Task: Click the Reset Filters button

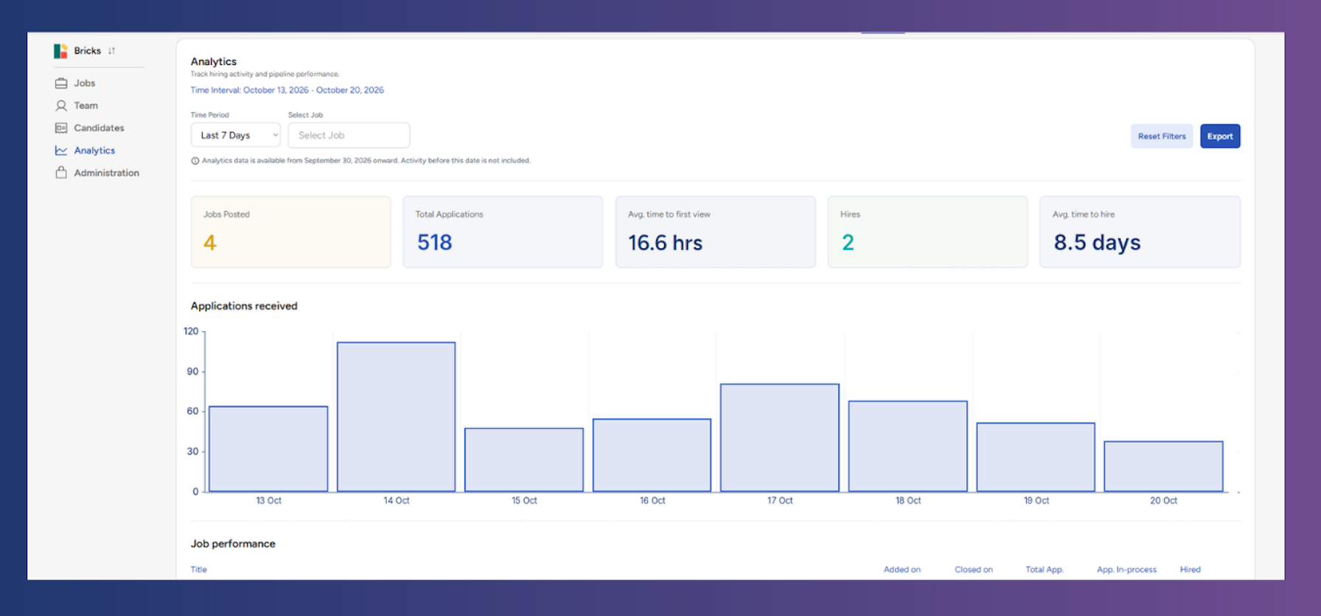Action: (x=1162, y=136)
